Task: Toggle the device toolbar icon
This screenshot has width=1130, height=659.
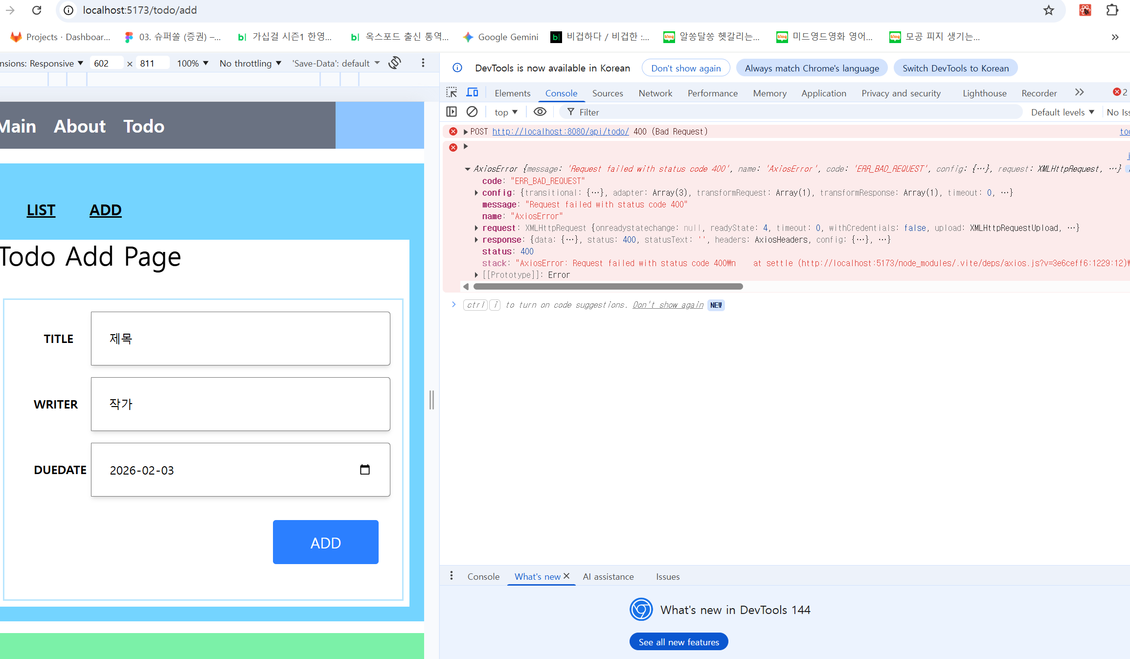Action: click(x=472, y=92)
